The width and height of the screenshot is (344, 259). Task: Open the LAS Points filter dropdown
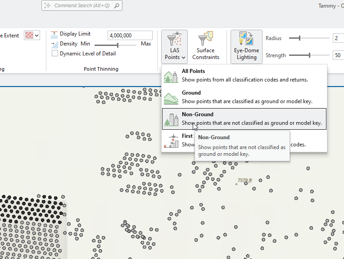pos(175,46)
